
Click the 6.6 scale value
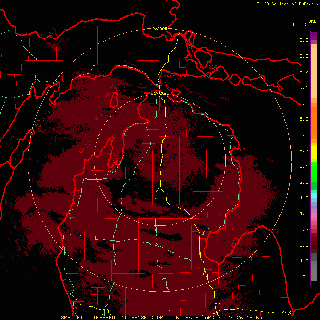coord(304,103)
